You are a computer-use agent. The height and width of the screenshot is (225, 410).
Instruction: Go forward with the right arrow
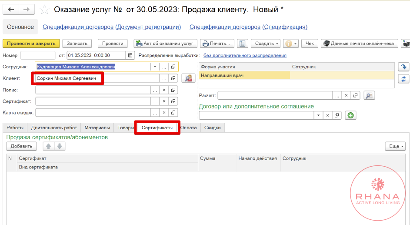tap(27, 10)
